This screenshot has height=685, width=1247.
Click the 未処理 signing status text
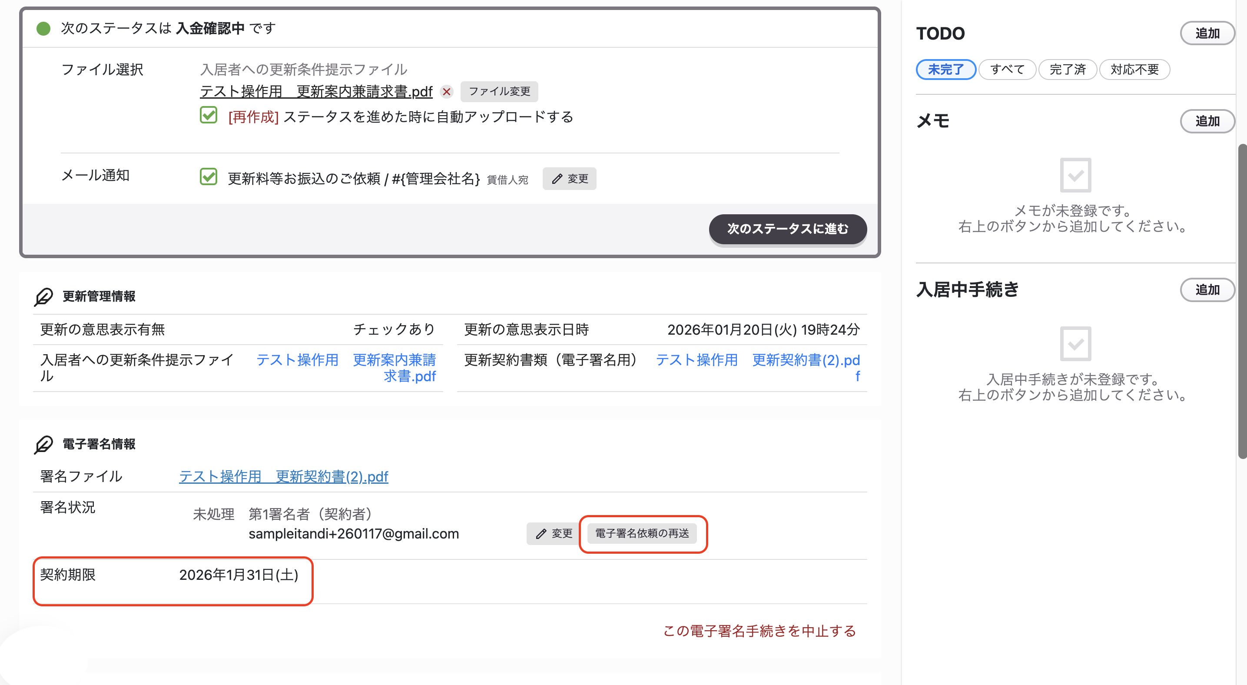coord(213,514)
